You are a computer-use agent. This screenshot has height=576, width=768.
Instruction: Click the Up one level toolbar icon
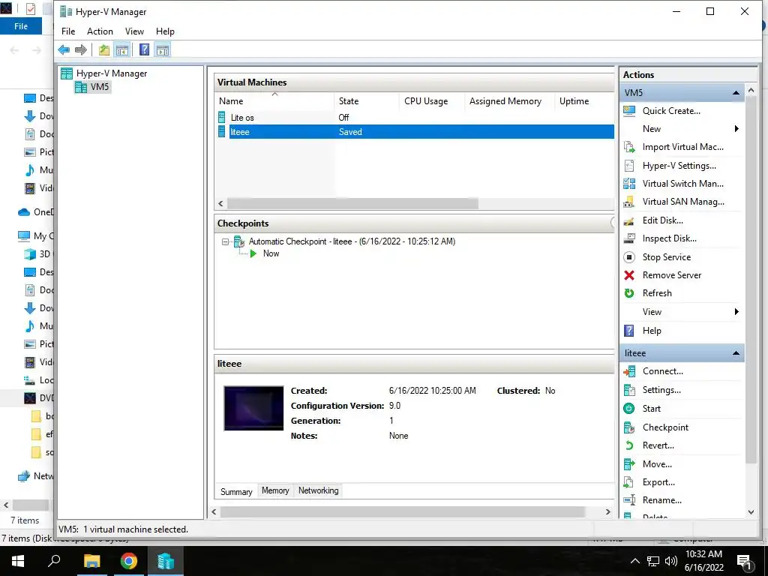(103, 49)
